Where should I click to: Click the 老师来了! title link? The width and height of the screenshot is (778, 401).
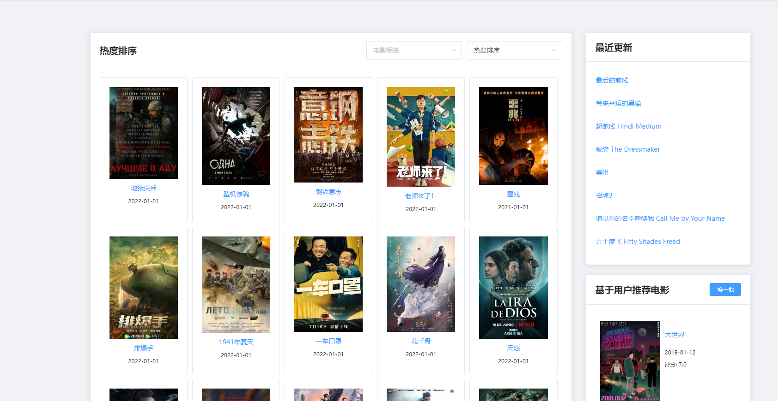click(419, 196)
